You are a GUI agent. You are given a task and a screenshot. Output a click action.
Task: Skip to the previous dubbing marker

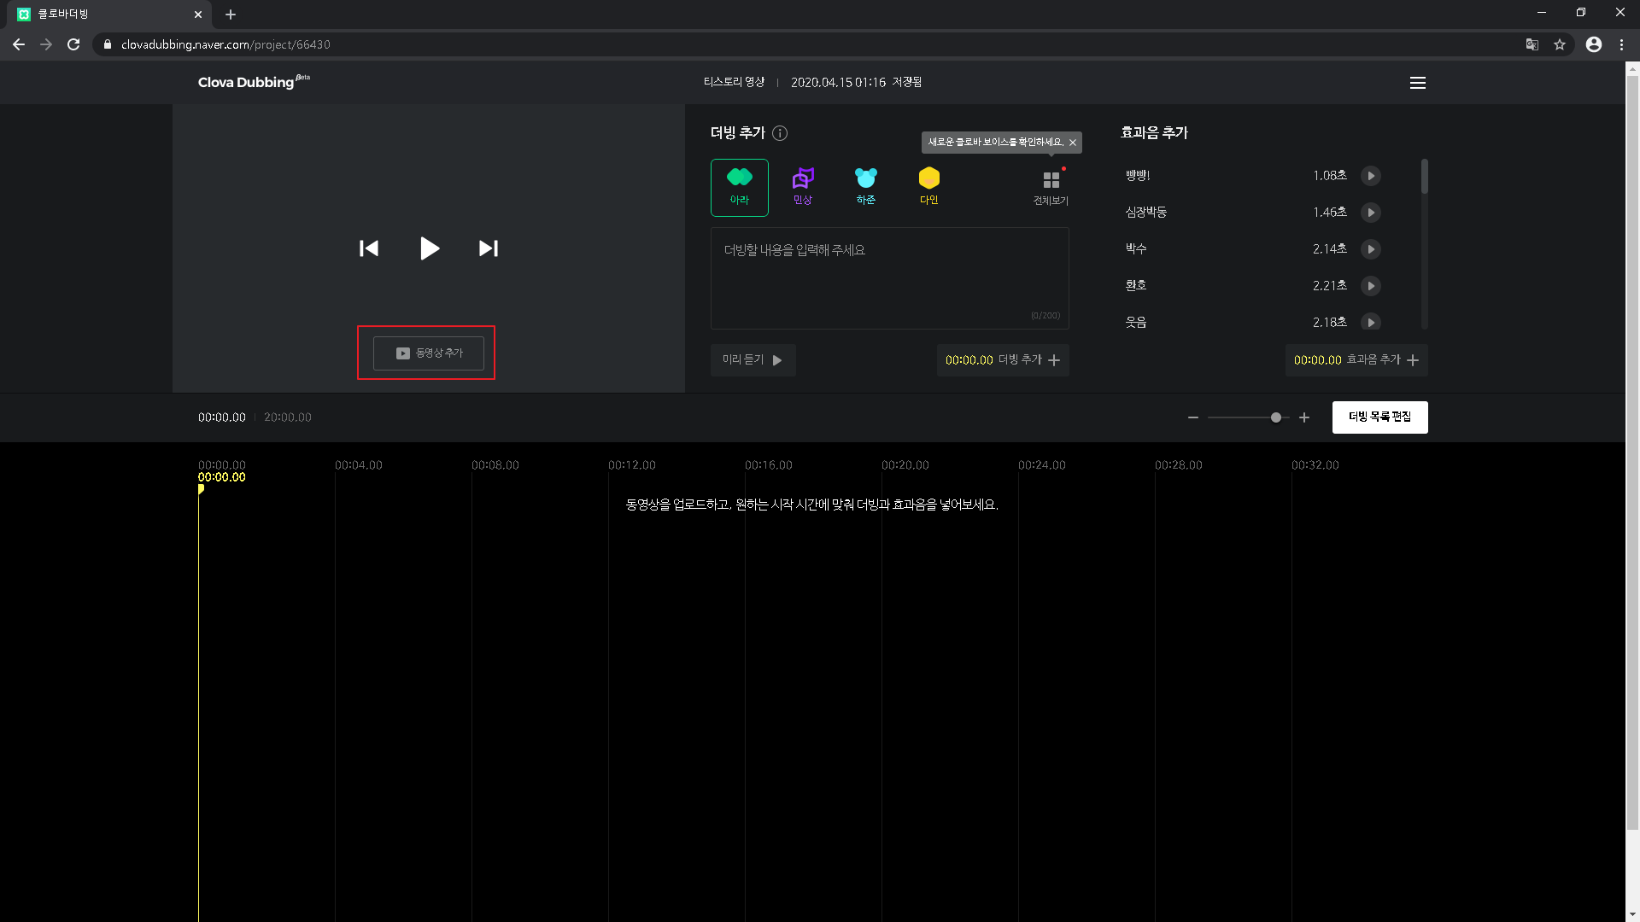click(369, 248)
